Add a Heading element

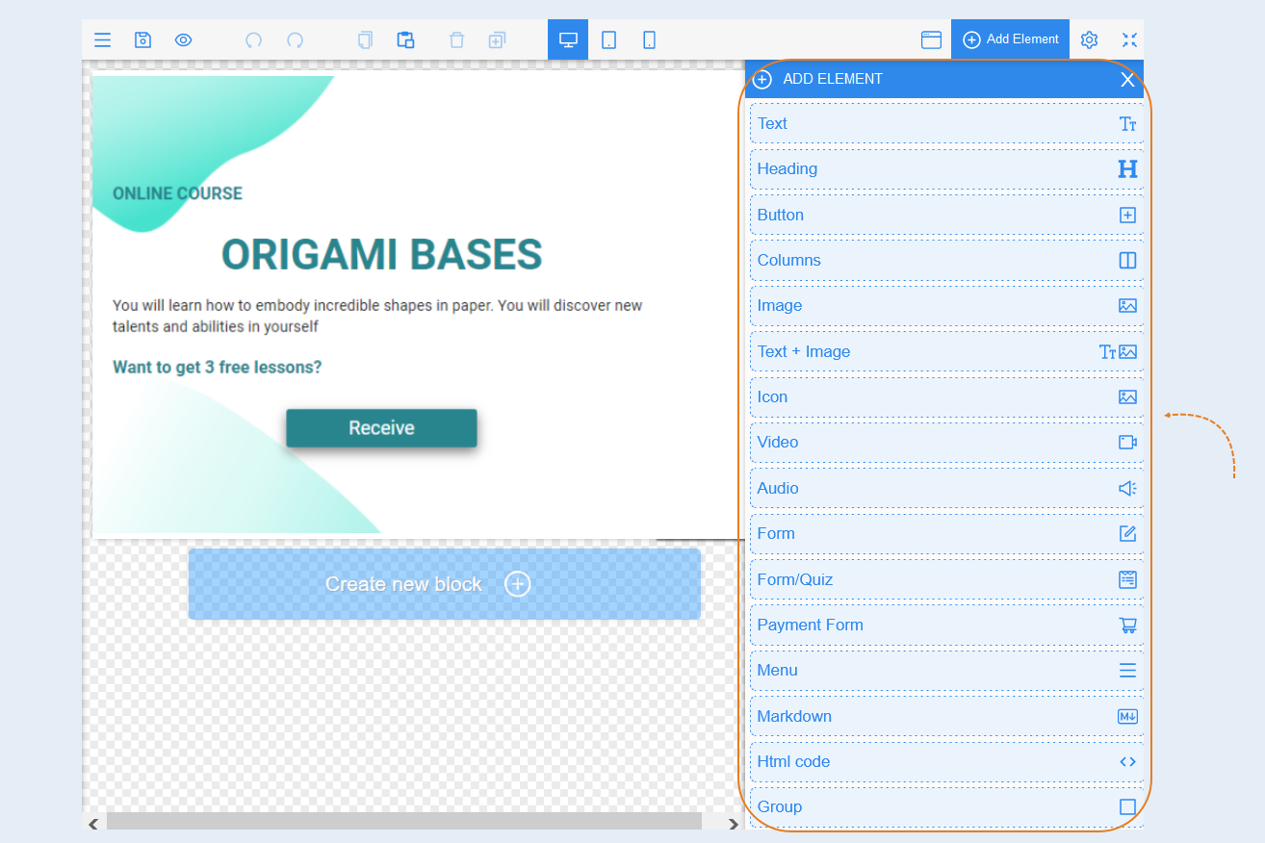[946, 169]
